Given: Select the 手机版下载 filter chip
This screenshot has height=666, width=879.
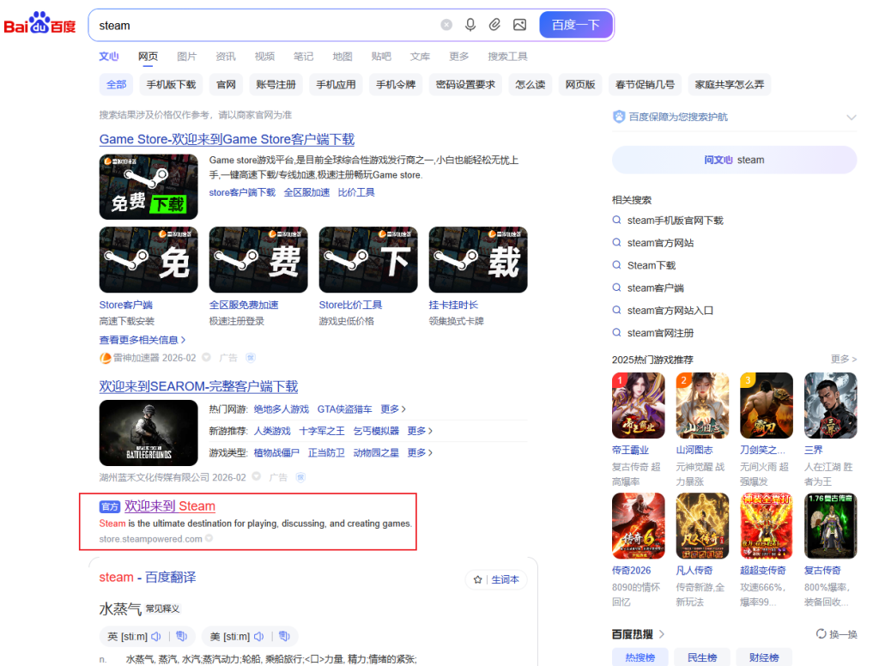Looking at the screenshot, I should click(x=171, y=84).
